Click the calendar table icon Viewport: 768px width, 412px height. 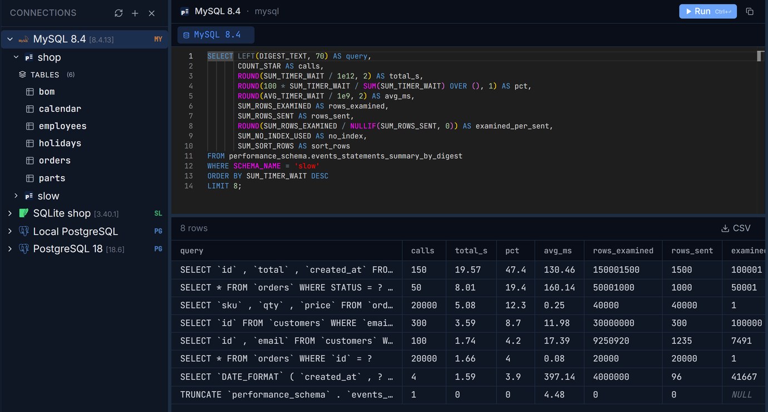coord(30,109)
